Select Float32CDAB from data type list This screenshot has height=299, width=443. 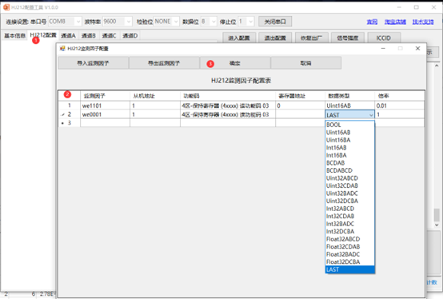(349, 247)
